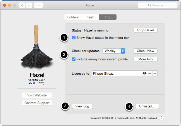Open the View Log button
This screenshot has width=181, height=126.
pos(82,106)
